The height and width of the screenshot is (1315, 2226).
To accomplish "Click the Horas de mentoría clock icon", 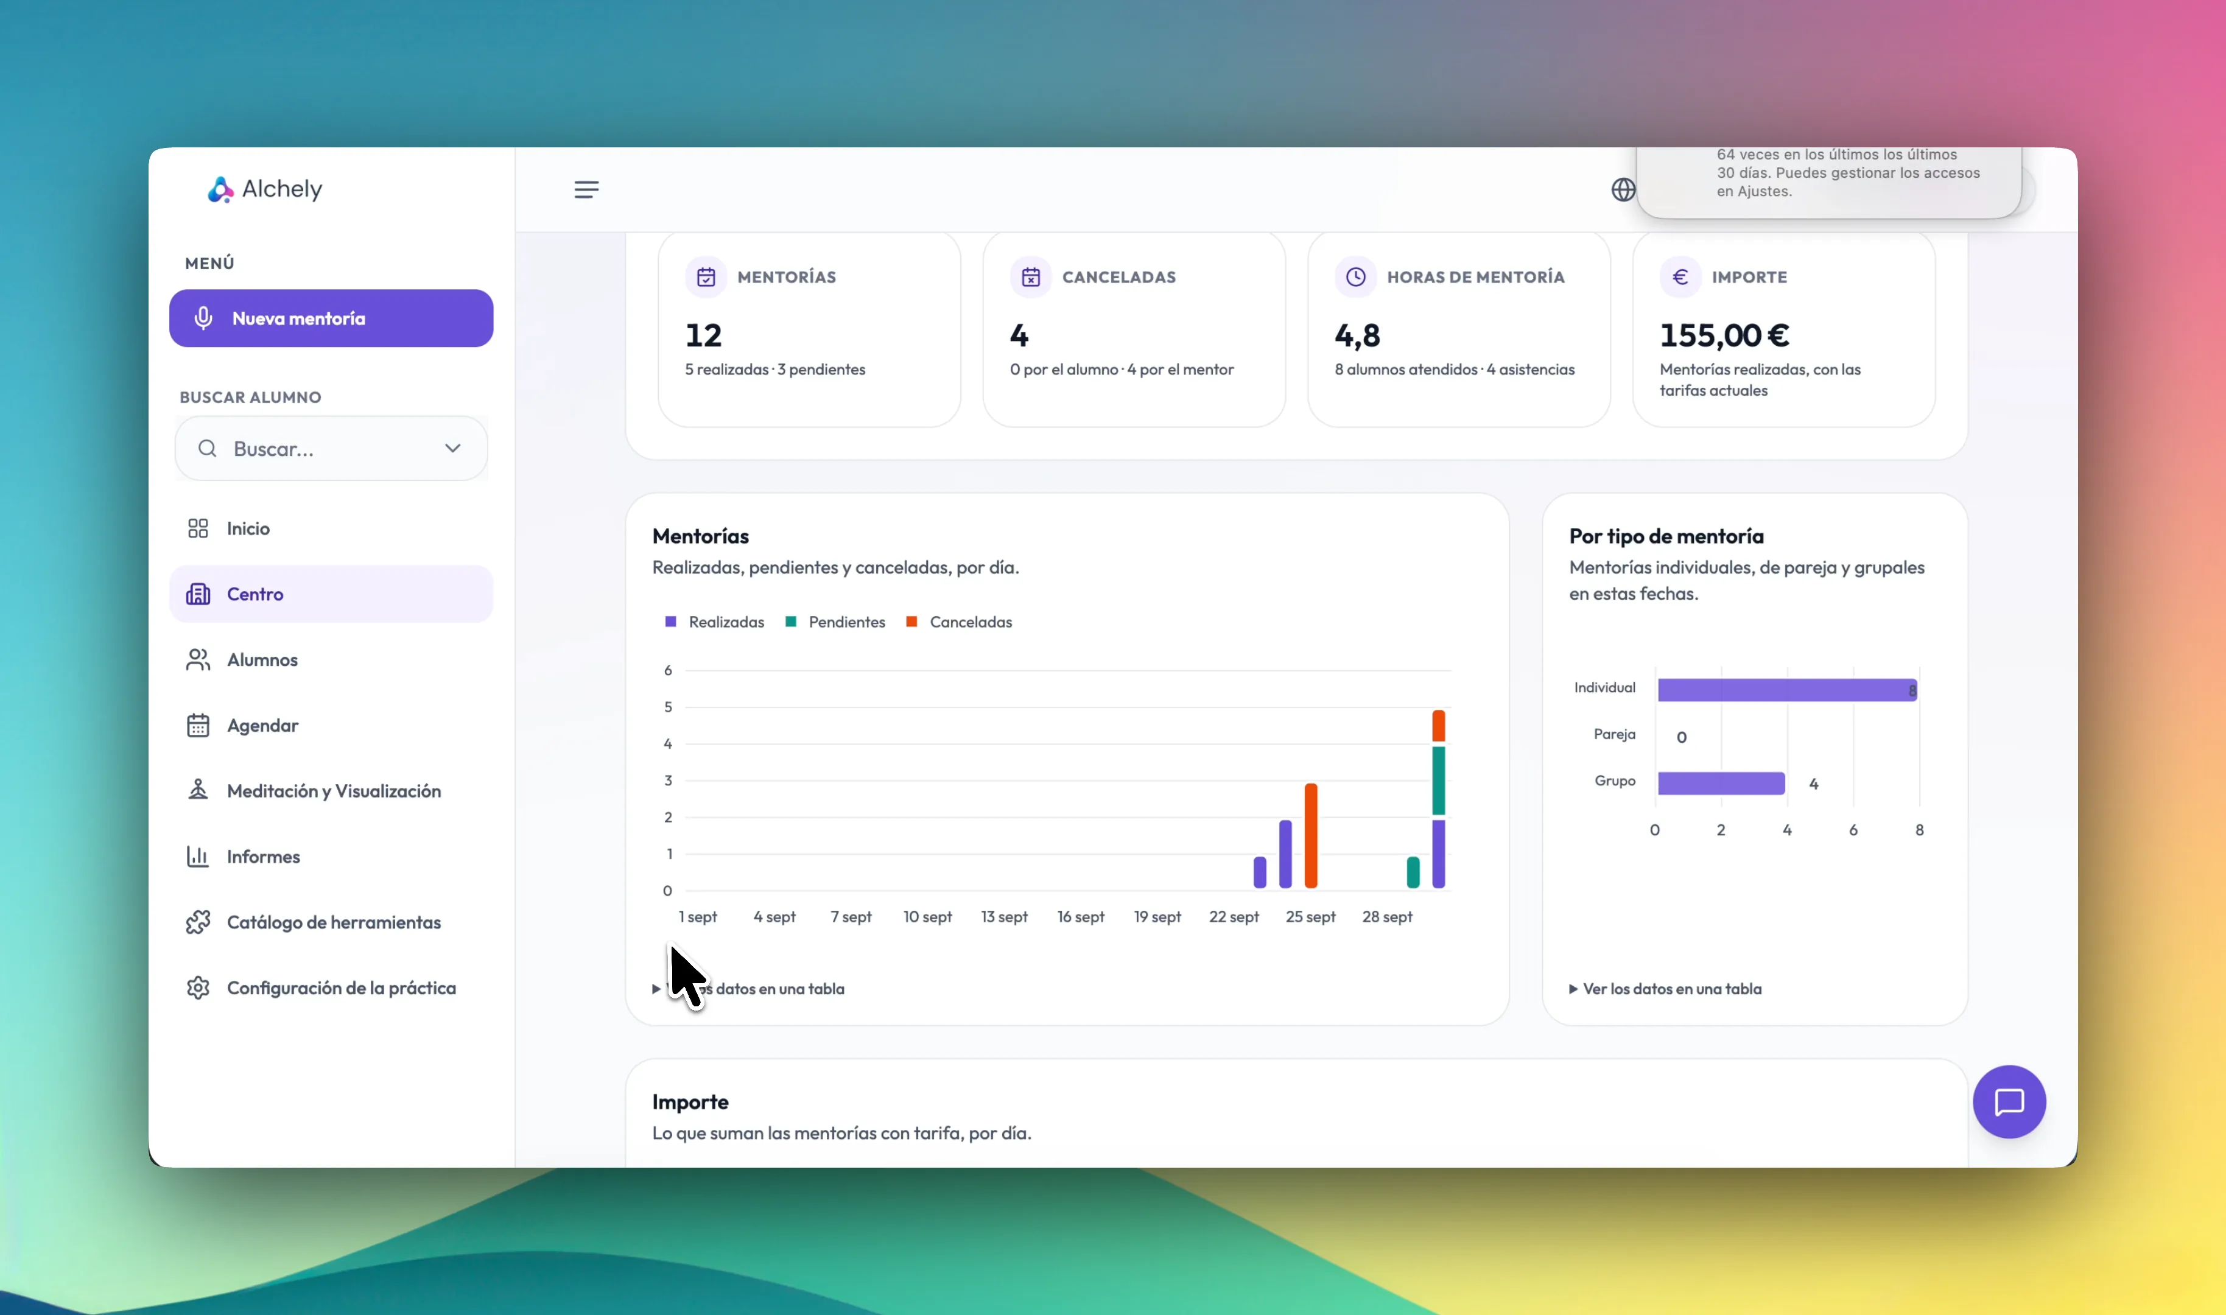I will point(1356,278).
